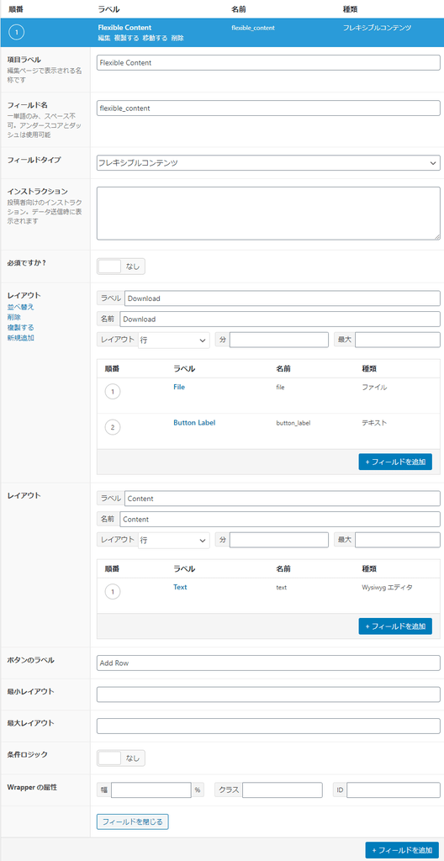Click フィールドを追加 button in Content layout
The image size is (444, 861).
[x=395, y=626]
